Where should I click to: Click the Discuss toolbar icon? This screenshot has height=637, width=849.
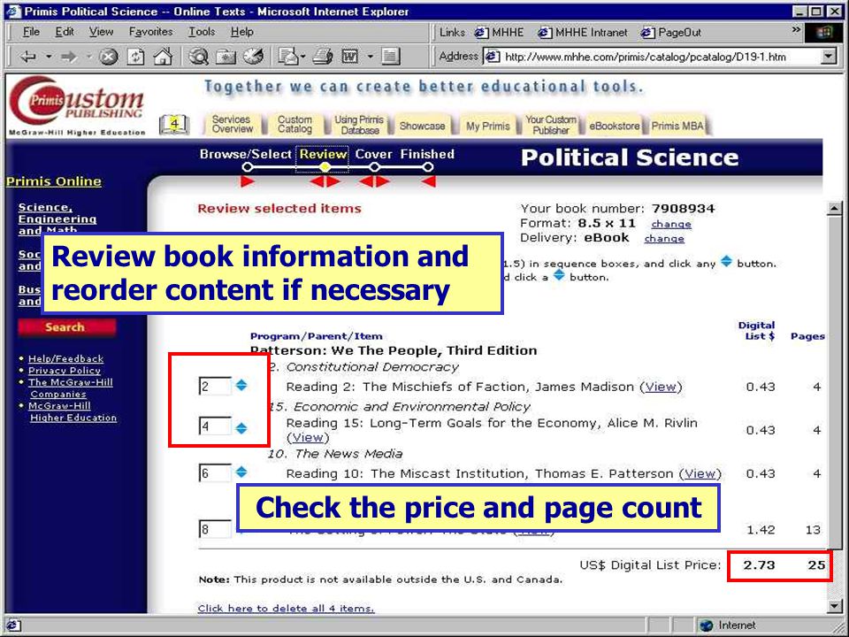click(x=390, y=57)
